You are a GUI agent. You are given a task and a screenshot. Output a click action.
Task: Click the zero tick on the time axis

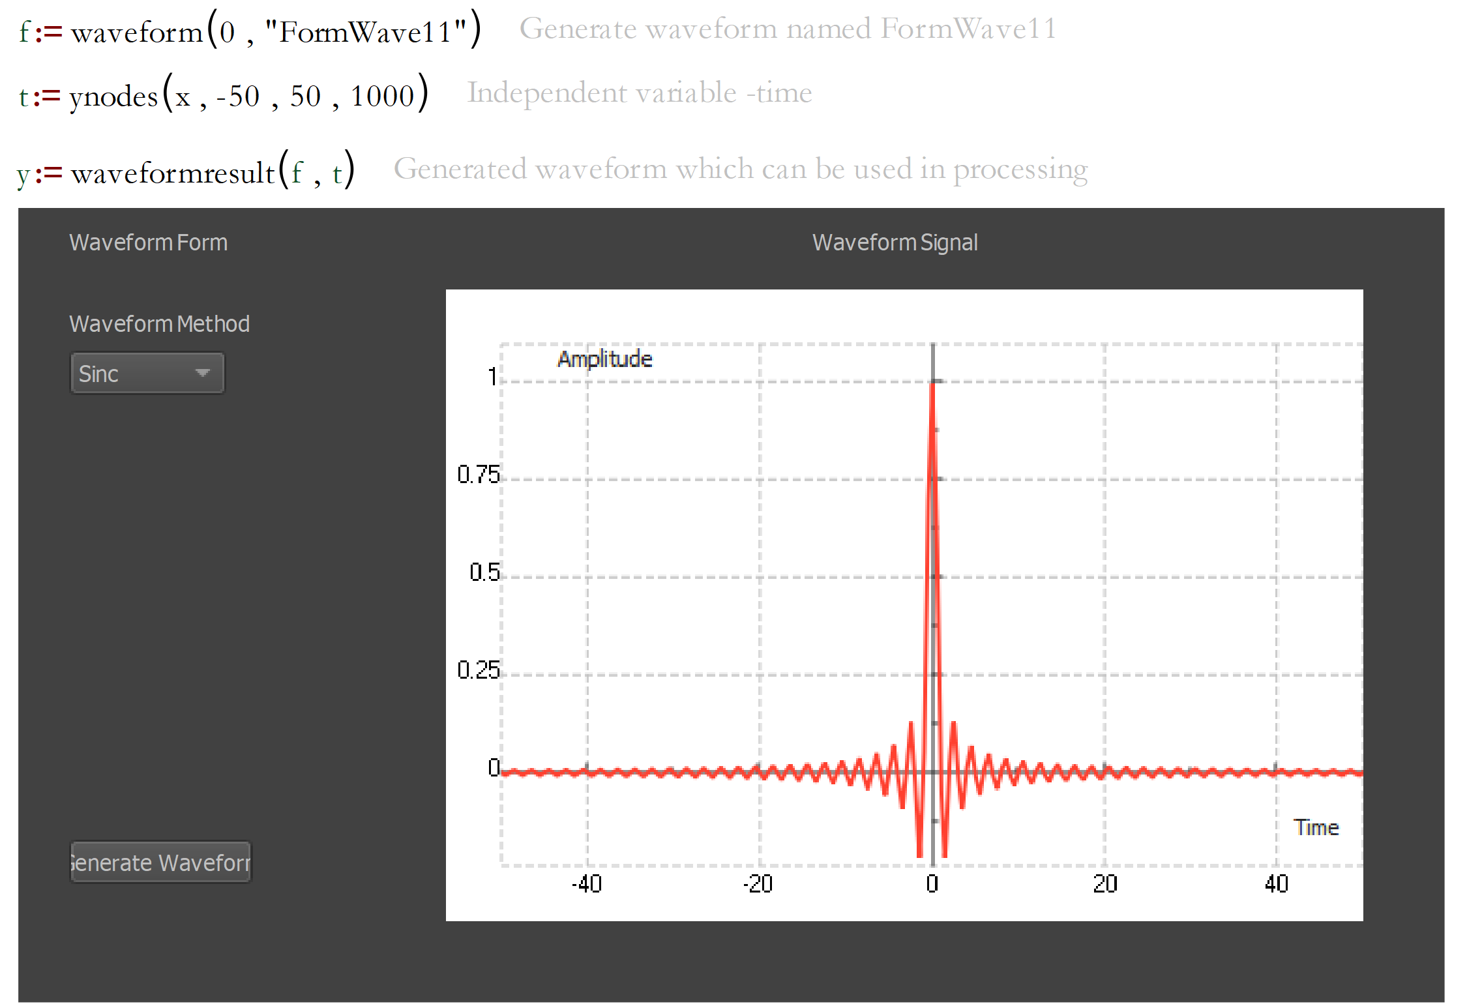[x=932, y=885]
